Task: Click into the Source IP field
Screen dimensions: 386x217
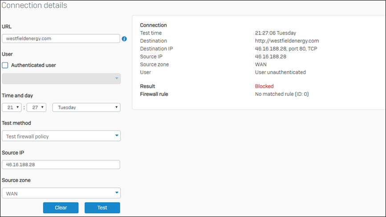Action: pos(61,165)
